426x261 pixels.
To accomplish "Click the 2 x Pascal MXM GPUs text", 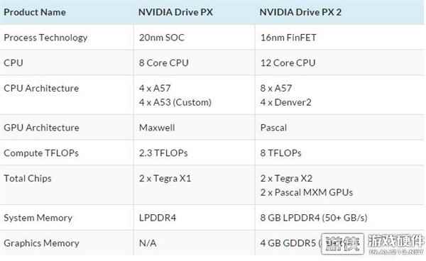I will (x=307, y=192).
